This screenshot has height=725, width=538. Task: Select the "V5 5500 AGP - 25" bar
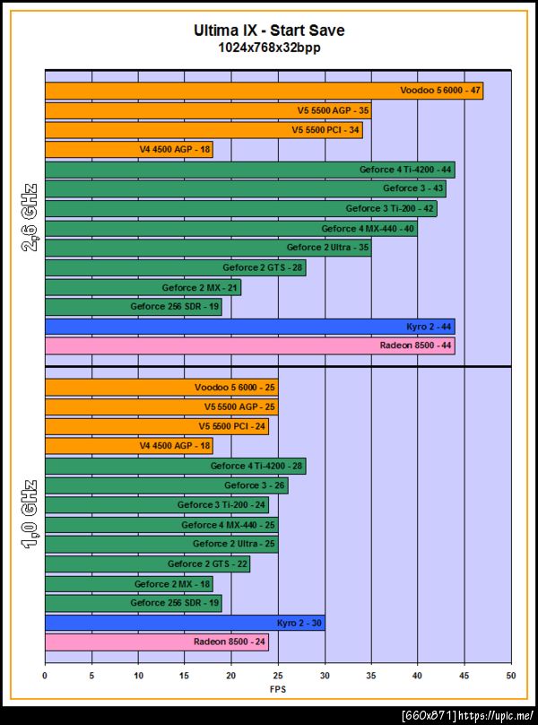point(161,406)
